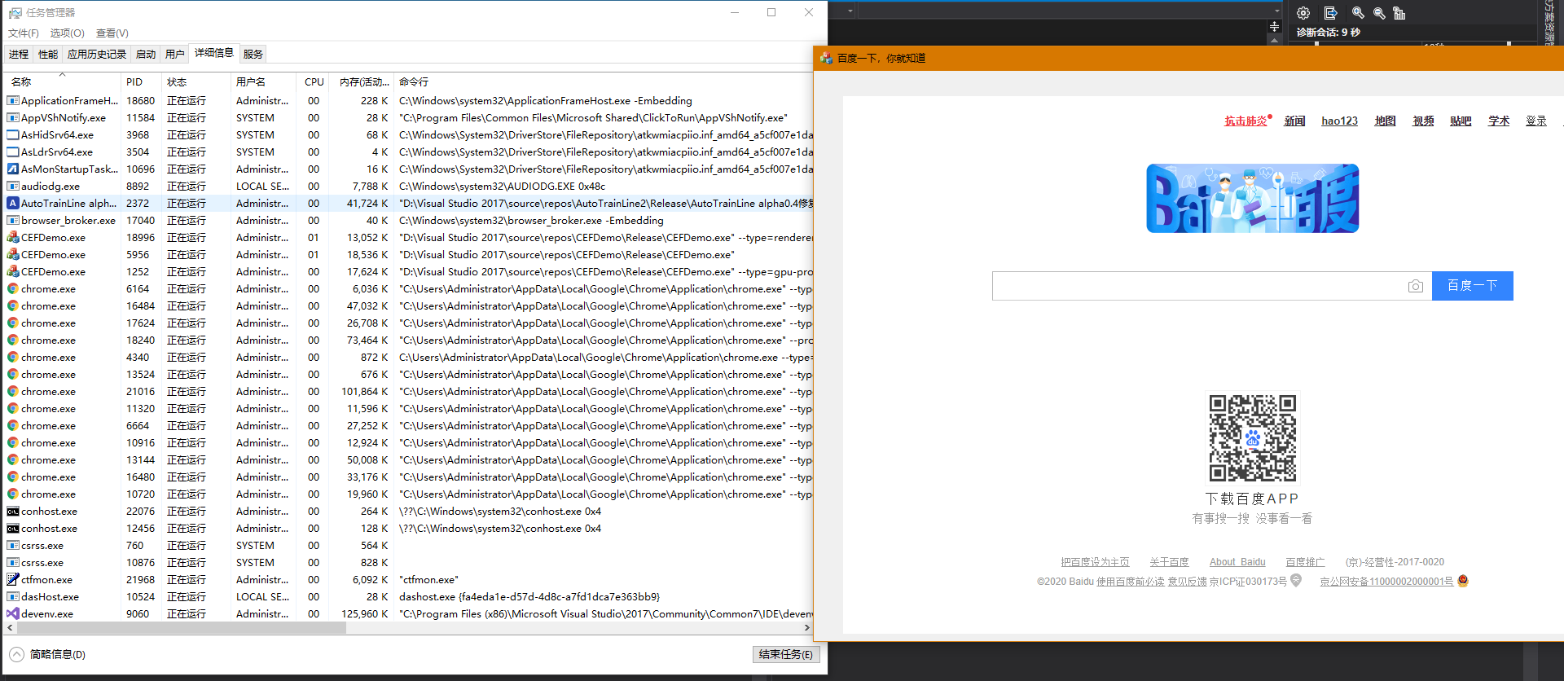Click conhost.exe console icon for PID 22076
The height and width of the screenshot is (681, 1564).
pyautogui.click(x=13, y=511)
